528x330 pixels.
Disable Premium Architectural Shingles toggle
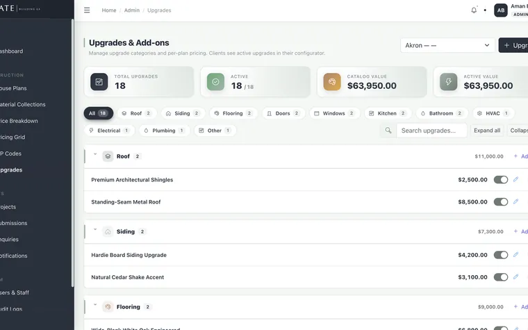pos(501,180)
